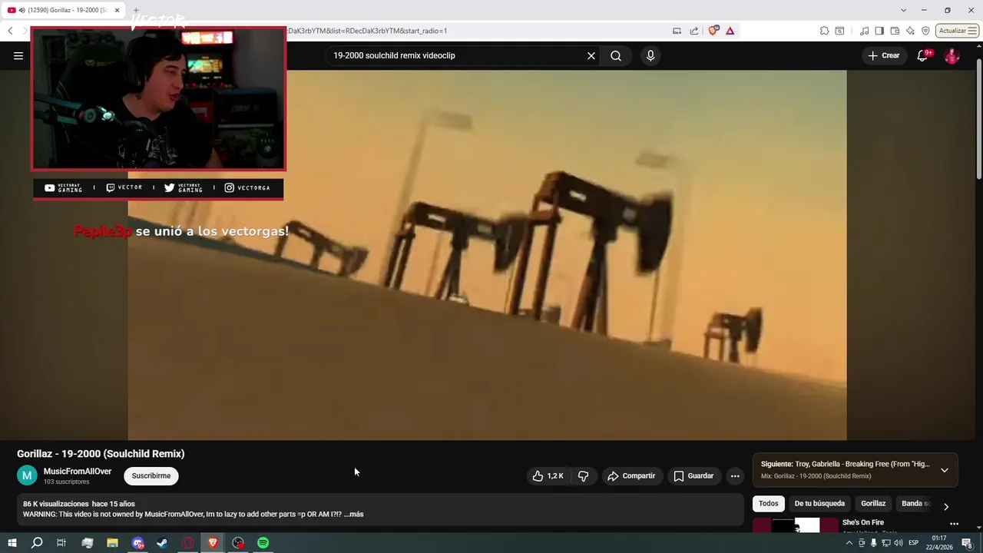The width and height of the screenshot is (983, 553).
Task: Open She's On Fire options menu
Action: tap(955, 524)
